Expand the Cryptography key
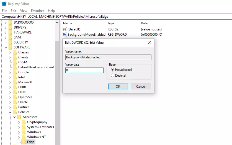 click(x=19, y=122)
